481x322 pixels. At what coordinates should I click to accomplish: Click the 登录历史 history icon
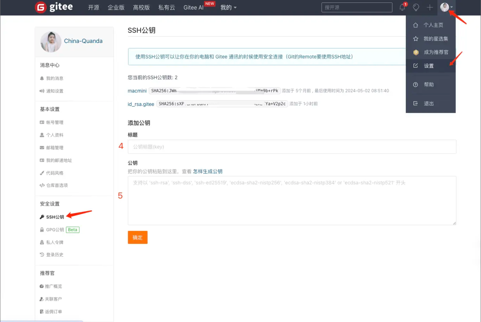[x=42, y=254]
